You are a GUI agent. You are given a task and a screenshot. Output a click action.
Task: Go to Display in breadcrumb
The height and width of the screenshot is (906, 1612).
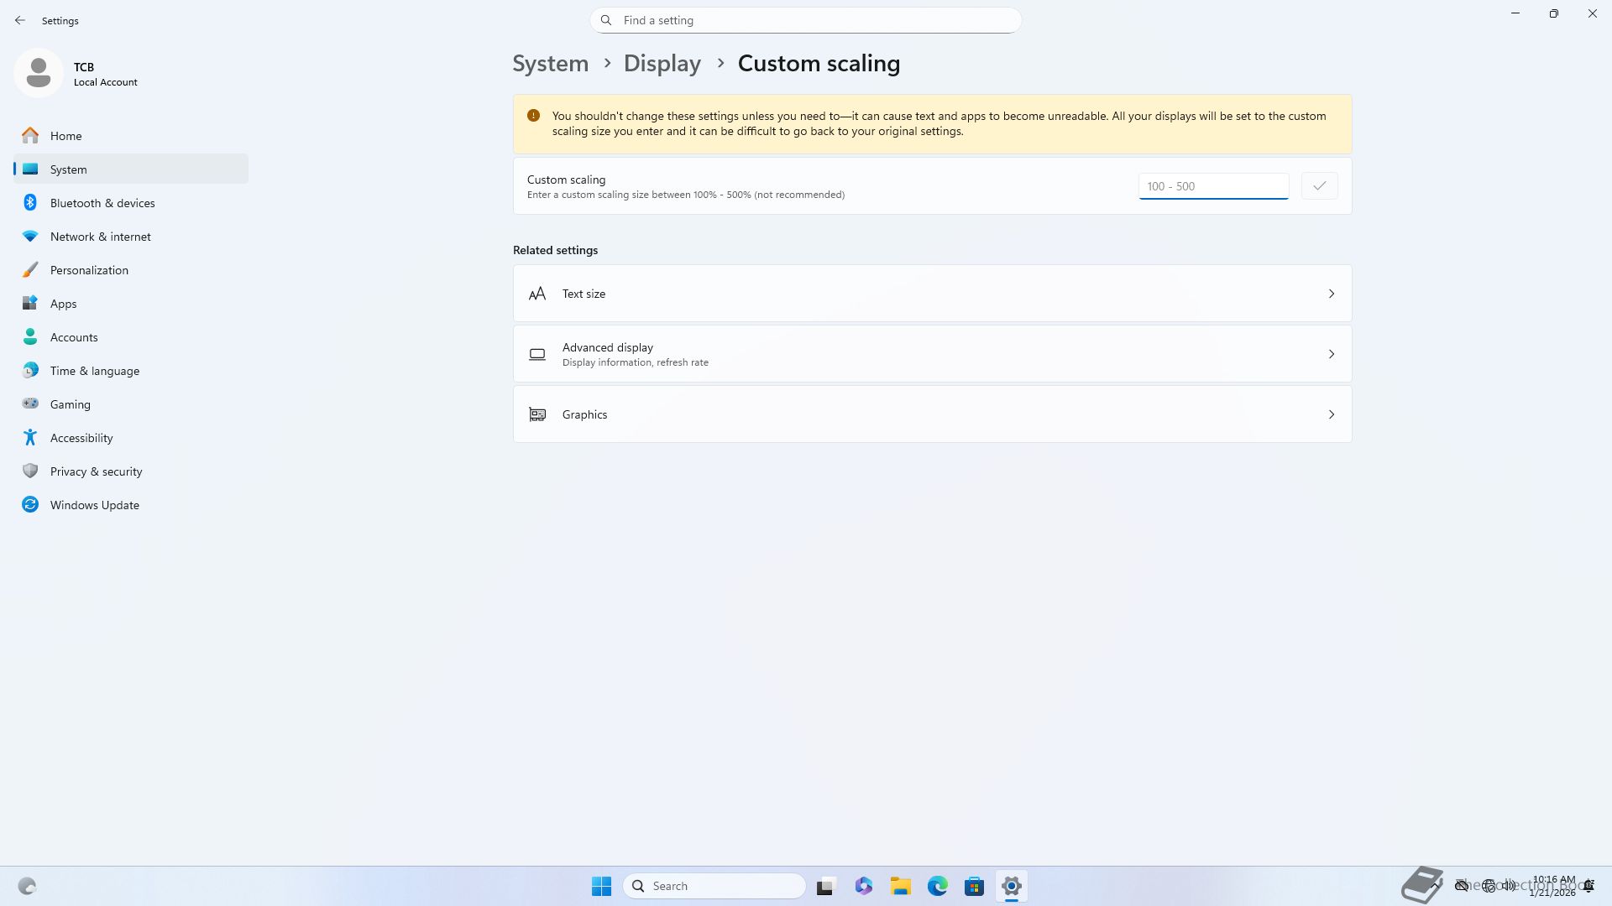662,64
